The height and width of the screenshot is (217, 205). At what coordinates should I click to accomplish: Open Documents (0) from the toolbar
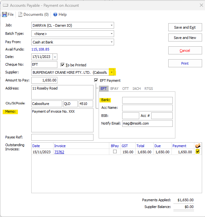34,14
